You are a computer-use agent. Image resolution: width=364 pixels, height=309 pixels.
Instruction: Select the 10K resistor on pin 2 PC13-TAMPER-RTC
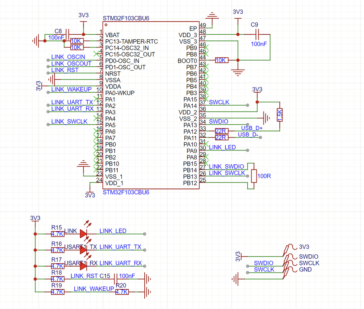[77, 41]
